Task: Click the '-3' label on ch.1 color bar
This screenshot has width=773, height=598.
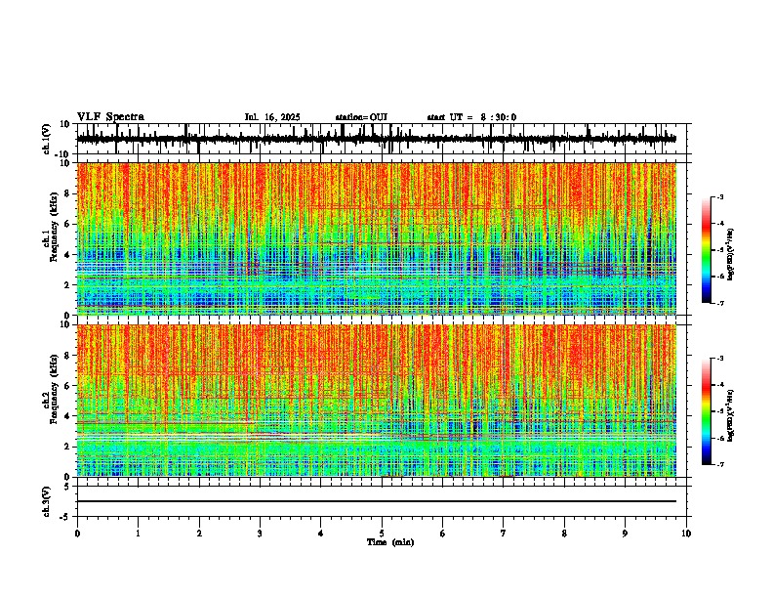Action: (720, 197)
